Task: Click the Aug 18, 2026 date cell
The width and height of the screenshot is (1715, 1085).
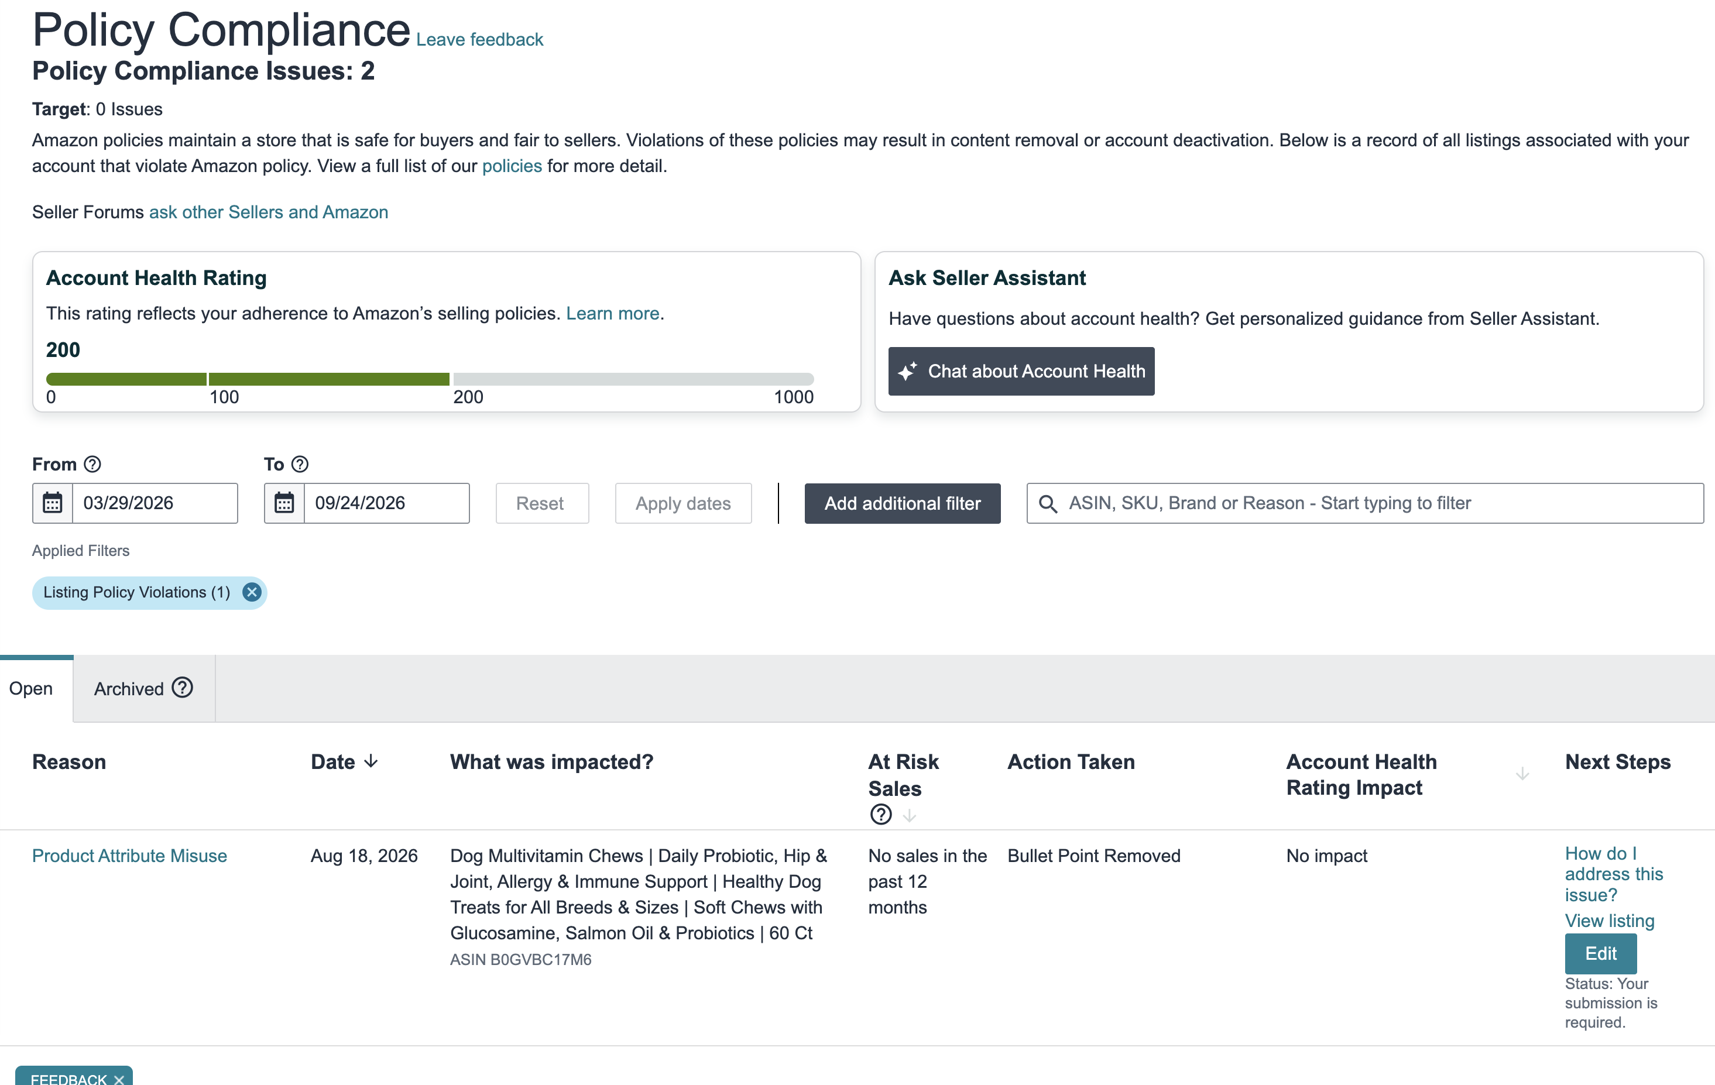Action: (x=364, y=856)
